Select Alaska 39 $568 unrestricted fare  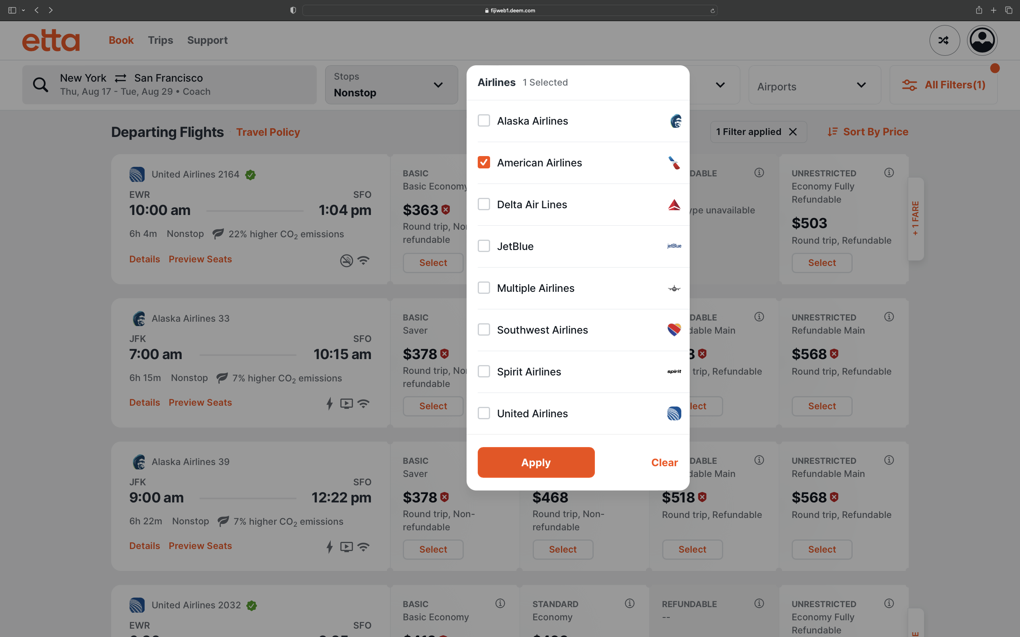pyautogui.click(x=822, y=549)
